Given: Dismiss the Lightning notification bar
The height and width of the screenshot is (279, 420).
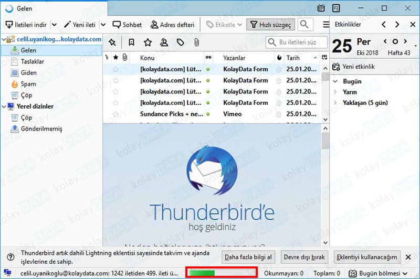Looking at the screenshot, I should tap(408, 257).
